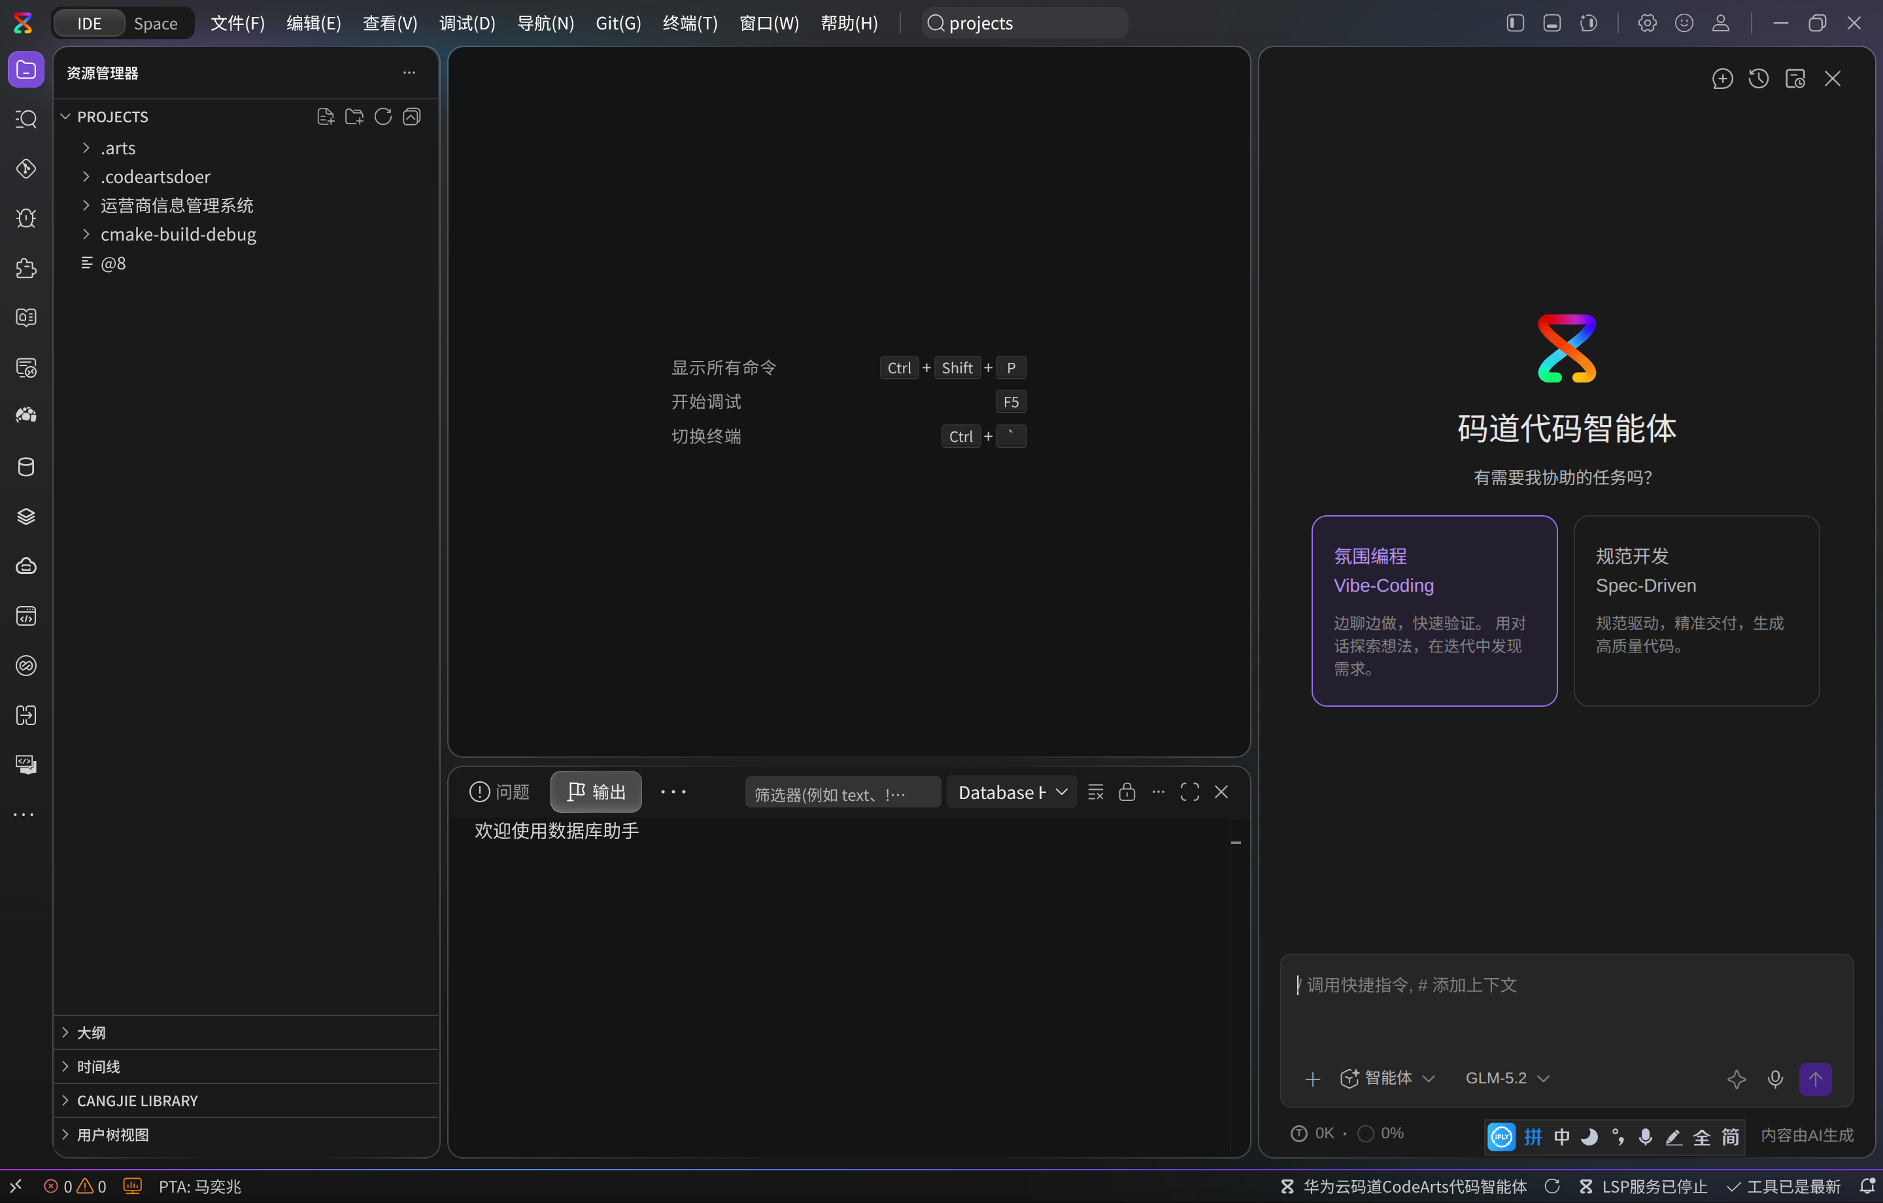Open chat history clock icon
Screen dimensions: 1883x1203
pos(1759,78)
